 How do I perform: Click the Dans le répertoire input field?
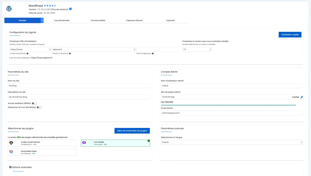[x=157, y=49]
